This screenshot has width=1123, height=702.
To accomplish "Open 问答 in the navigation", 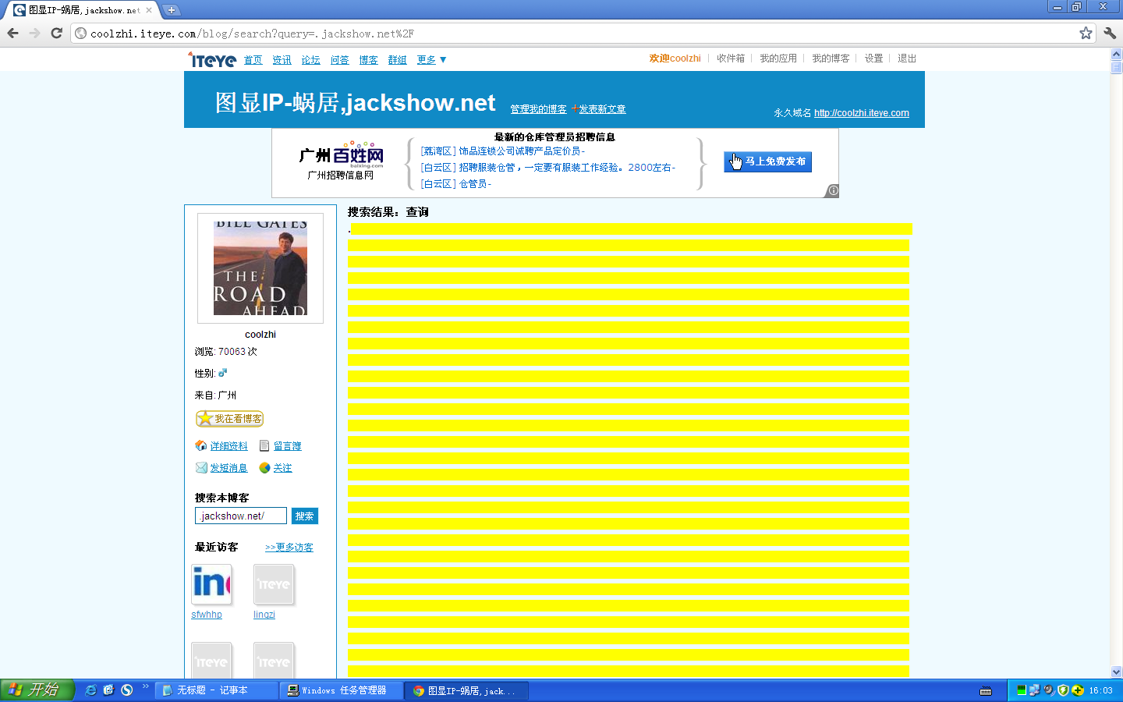I will point(339,60).
